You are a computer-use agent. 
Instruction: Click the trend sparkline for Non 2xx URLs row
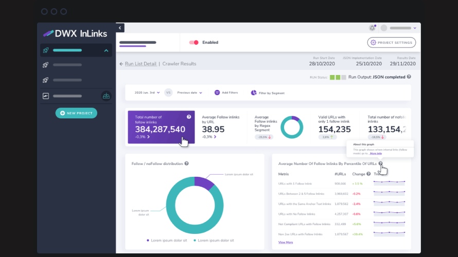click(x=390, y=233)
